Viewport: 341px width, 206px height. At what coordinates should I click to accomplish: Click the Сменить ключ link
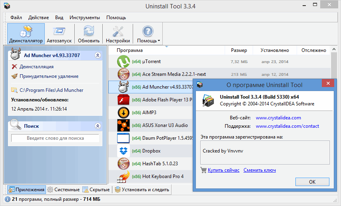[x=260, y=170]
